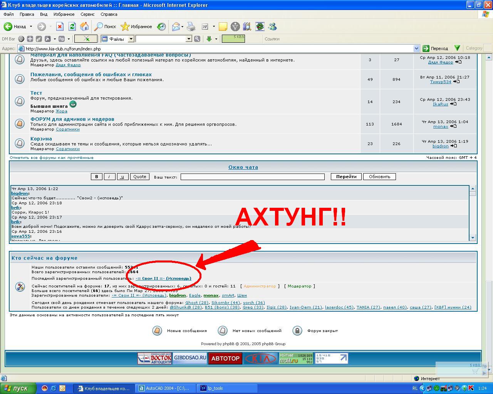Toggle underline u formatting in chat
Image resolution: width=493 pixels, height=394 pixels.
122,177
